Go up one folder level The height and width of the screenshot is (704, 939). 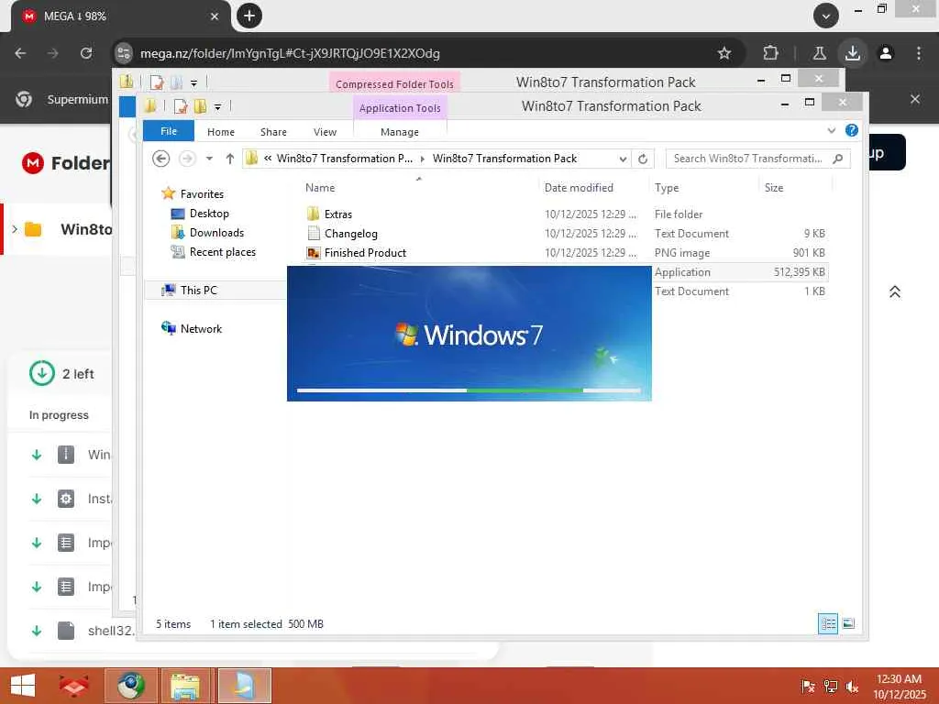click(230, 159)
